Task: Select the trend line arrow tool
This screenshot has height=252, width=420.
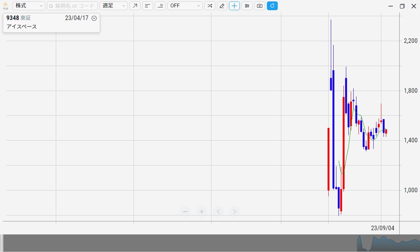Action: click(x=135, y=6)
